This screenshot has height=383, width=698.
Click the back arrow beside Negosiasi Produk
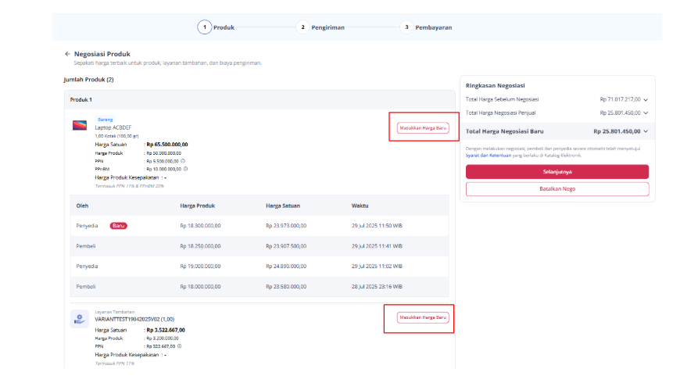[68, 54]
